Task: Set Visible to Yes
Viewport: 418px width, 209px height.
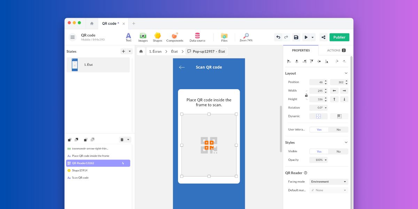Action: click(319, 152)
